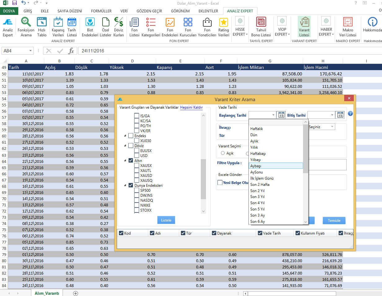Click the Undo arrow in the title bar

click(x=24, y=3)
